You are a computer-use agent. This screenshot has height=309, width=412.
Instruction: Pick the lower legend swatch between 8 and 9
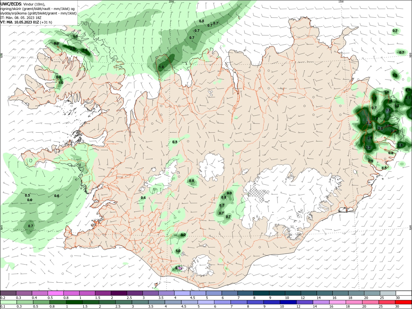point(255,302)
